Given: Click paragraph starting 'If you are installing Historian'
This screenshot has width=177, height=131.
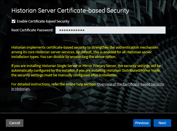Looking at the screenshot, I should coord(86,70).
